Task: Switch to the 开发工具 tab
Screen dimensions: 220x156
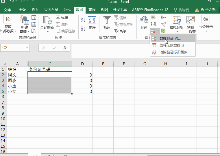Action: pos(120,10)
